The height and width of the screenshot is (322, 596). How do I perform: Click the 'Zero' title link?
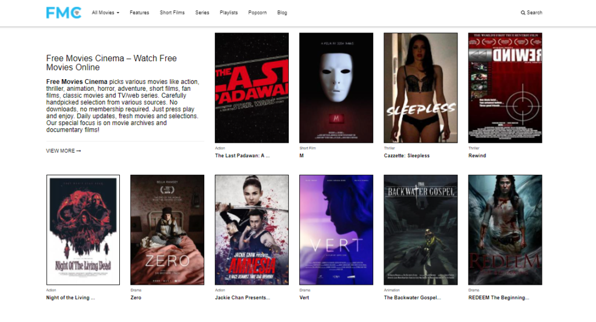[x=136, y=298]
